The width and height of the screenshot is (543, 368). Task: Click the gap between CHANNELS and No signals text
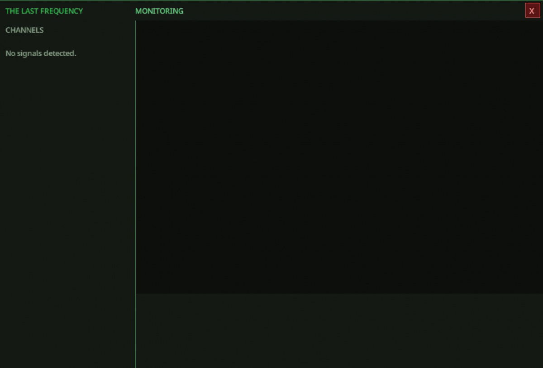pos(41,42)
